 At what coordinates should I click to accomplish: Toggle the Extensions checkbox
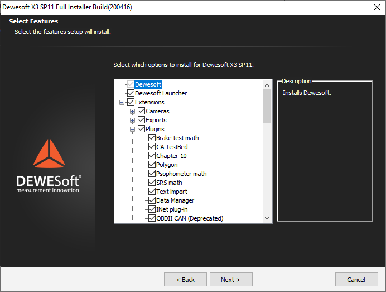131,102
